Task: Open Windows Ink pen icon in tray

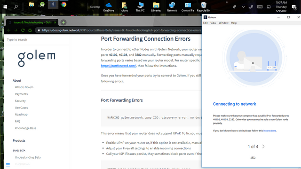Action: tap(251, 7)
